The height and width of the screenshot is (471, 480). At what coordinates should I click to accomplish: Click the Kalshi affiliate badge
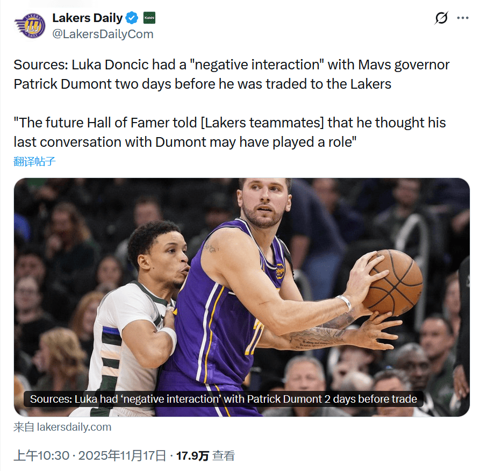[149, 18]
